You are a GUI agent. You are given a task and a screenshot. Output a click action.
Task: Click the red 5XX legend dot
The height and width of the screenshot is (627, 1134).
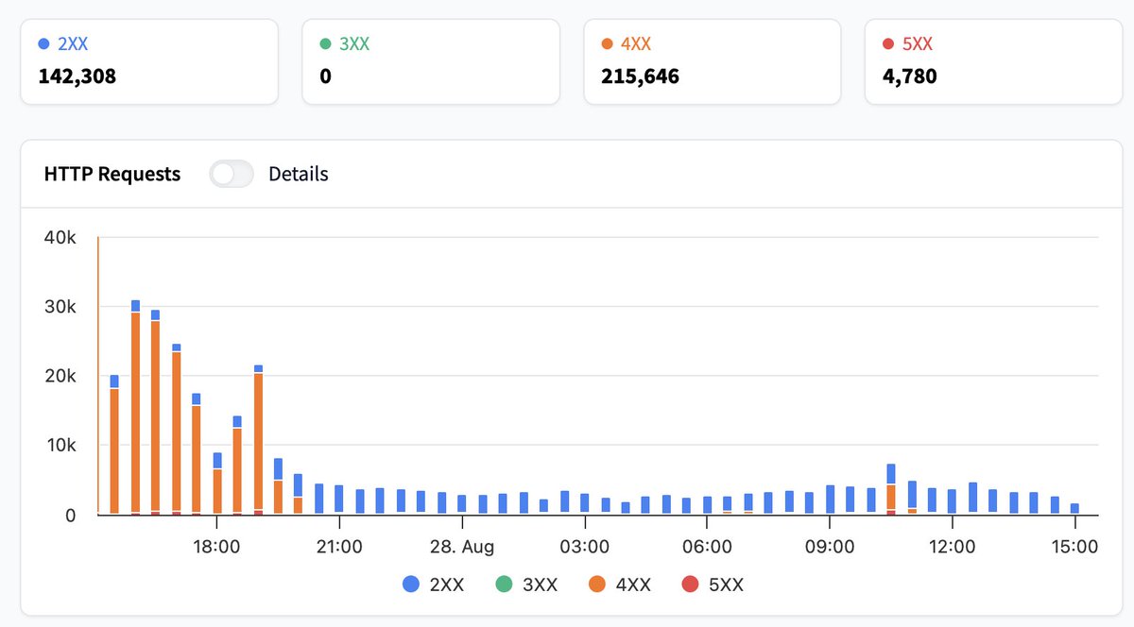point(690,585)
